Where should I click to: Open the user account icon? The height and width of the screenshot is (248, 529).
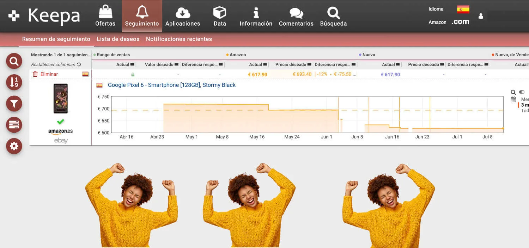coord(481,16)
